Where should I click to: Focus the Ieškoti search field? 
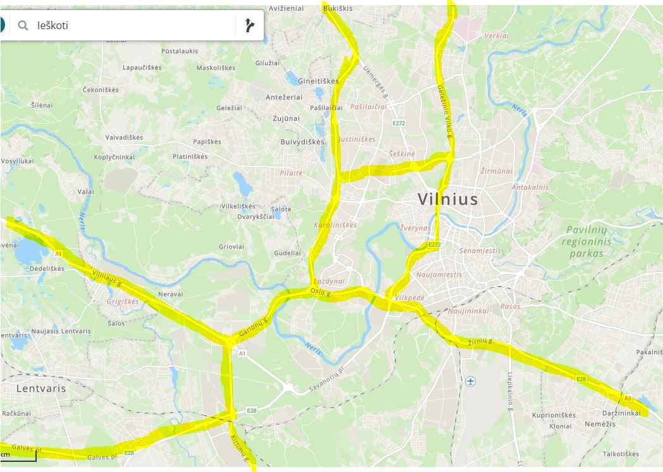tap(132, 25)
